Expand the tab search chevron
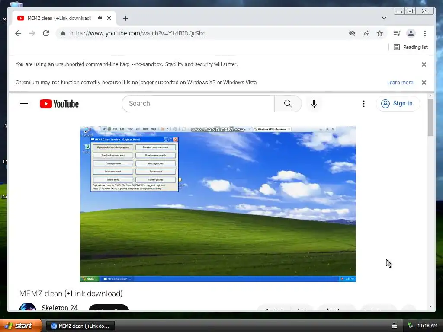The height and width of the screenshot is (332, 443). click(384, 18)
